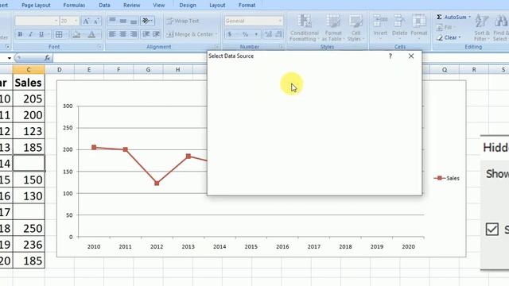Image resolution: width=509 pixels, height=286 pixels.
Task: Apply underline formatting
Action: tap(41, 34)
